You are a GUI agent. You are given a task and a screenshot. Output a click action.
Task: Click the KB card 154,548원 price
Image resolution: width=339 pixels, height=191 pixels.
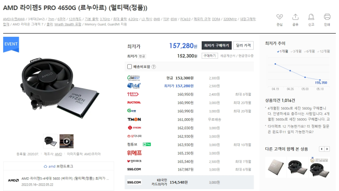(178, 182)
